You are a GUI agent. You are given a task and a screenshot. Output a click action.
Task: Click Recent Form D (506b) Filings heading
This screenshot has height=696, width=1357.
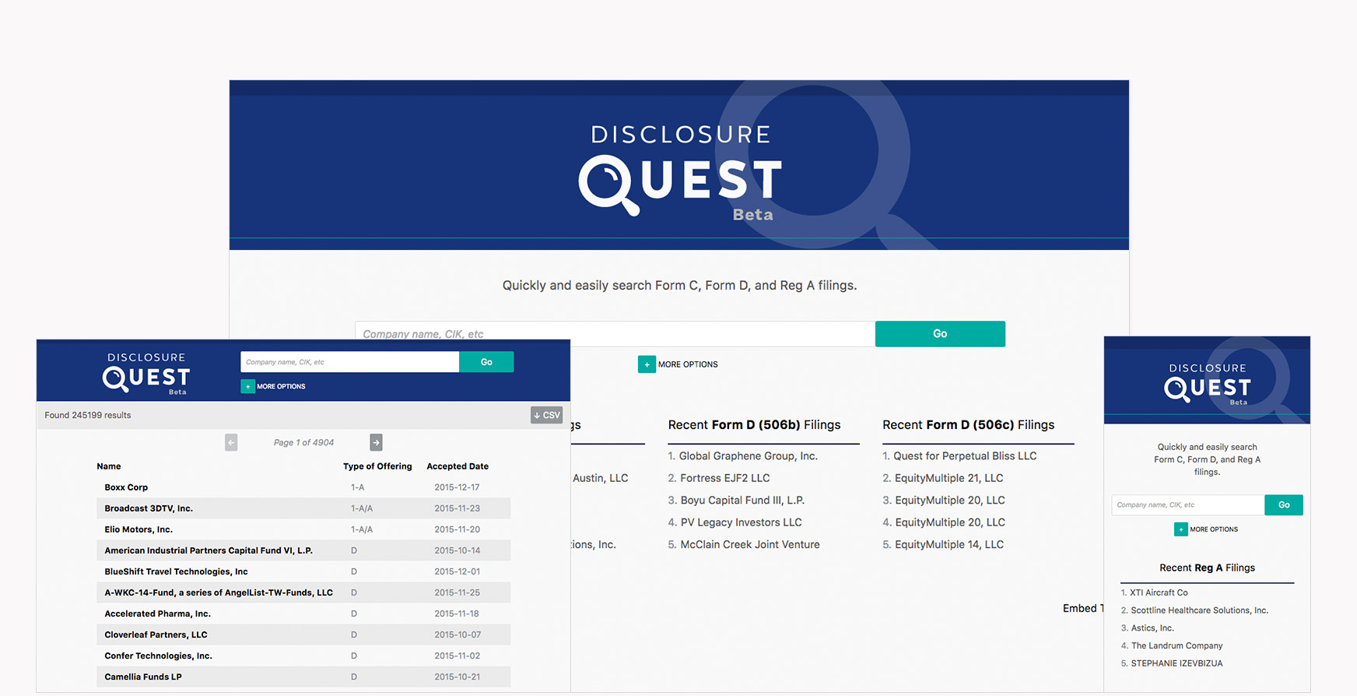(x=754, y=425)
